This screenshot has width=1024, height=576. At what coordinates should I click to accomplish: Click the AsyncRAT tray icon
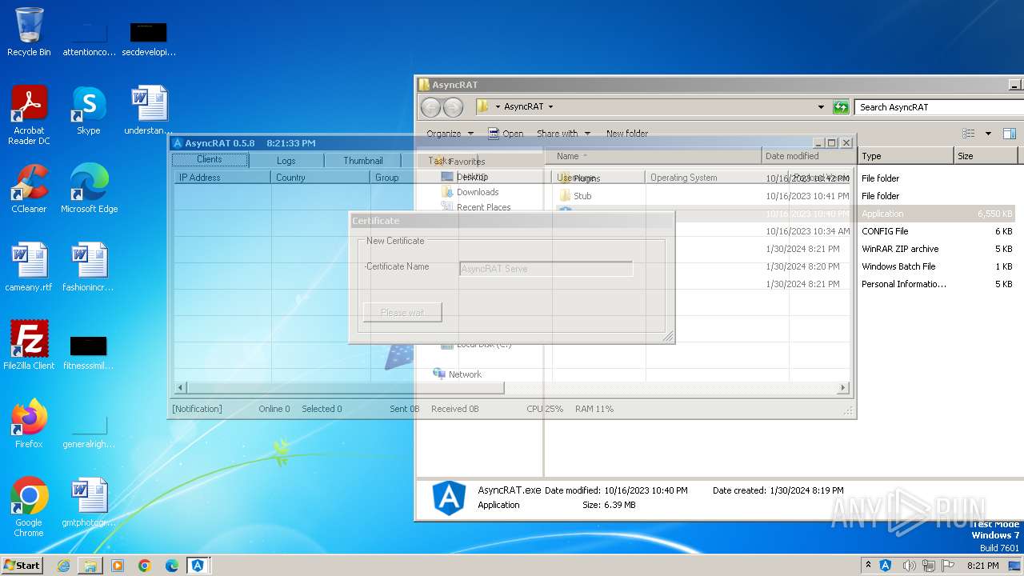click(x=886, y=566)
